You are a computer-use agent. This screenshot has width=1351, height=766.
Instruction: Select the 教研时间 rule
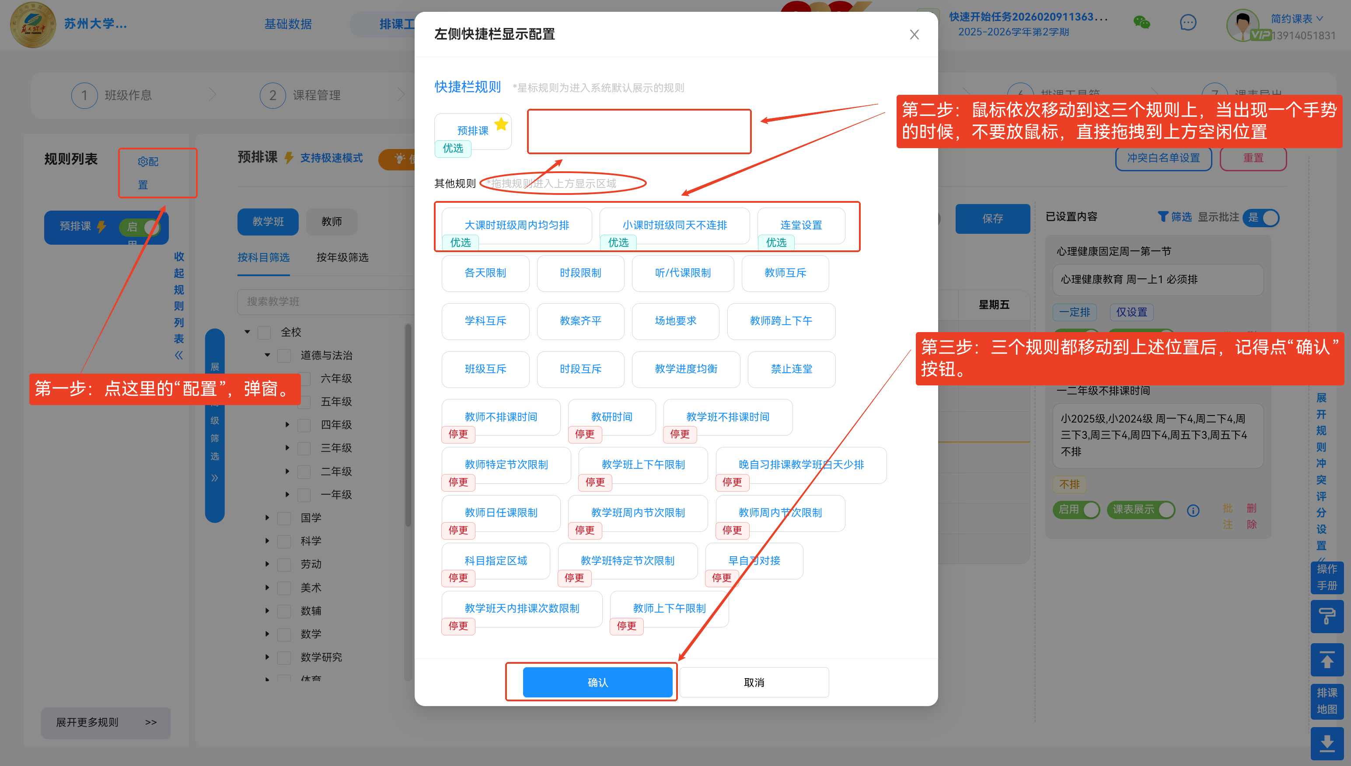[x=612, y=417]
